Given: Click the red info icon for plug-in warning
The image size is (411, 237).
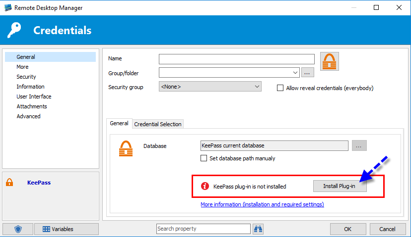Looking at the screenshot, I should coord(205,187).
